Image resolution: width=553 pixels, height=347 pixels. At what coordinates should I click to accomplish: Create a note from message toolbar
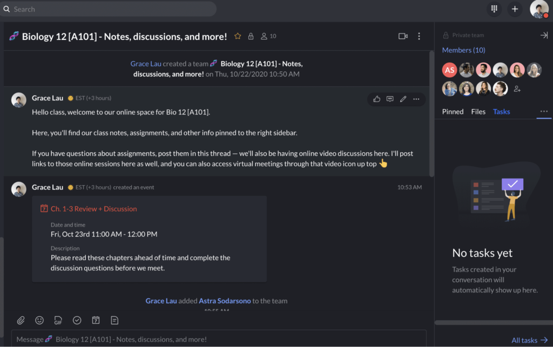(114, 320)
